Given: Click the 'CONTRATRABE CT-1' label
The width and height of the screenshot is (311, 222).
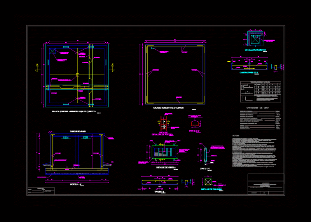Looking at the screenshot, I should (249, 73).
